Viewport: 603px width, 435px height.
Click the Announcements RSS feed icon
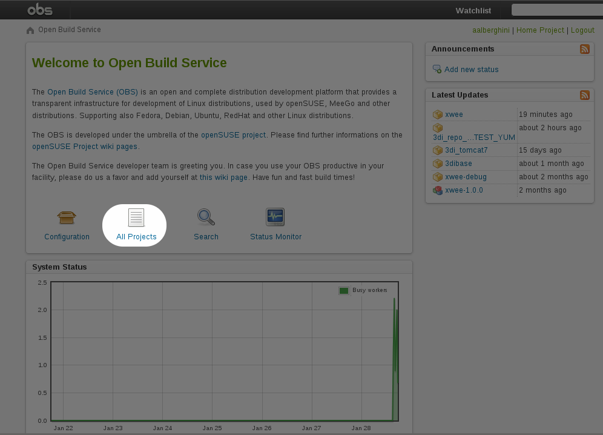pyautogui.click(x=584, y=49)
